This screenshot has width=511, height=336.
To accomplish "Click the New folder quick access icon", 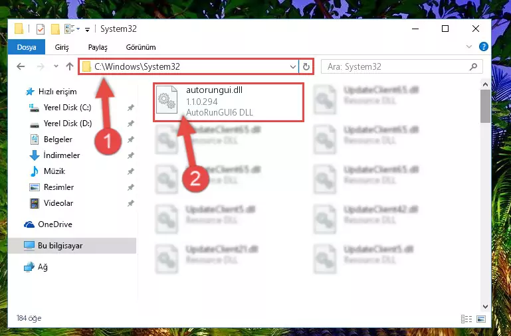I will click(55, 29).
